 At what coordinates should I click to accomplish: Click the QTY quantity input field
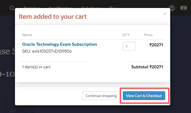tap(129, 46)
